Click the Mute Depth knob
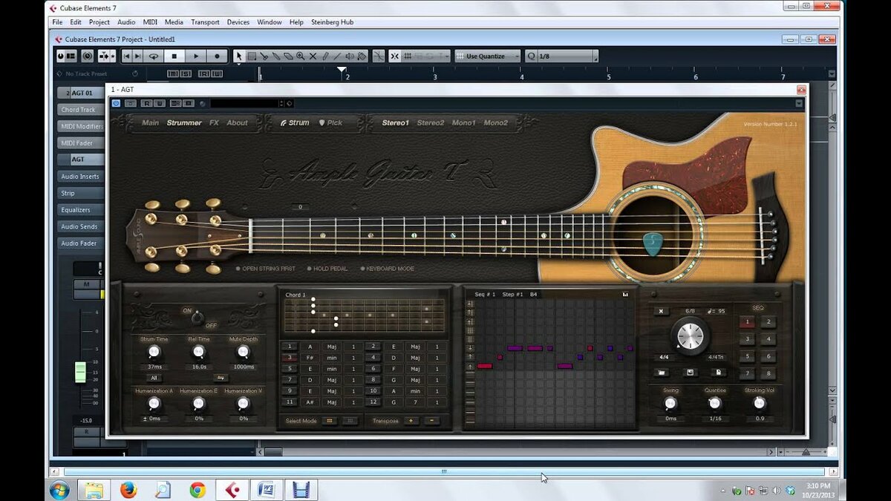891x501 pixels. click(x=243, y=352)
